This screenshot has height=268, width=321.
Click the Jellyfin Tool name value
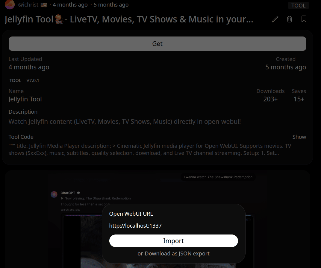(25, 99)
